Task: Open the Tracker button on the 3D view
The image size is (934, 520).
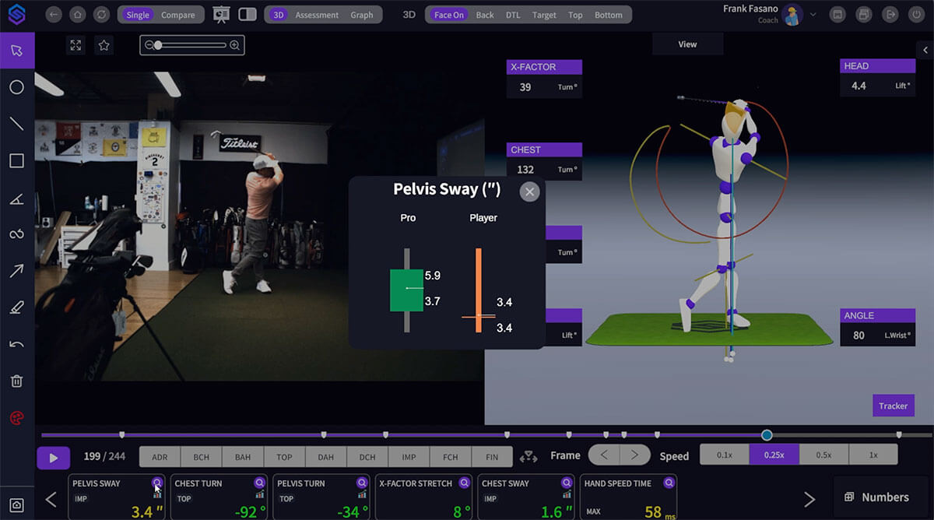Action: tap(893, 406)
